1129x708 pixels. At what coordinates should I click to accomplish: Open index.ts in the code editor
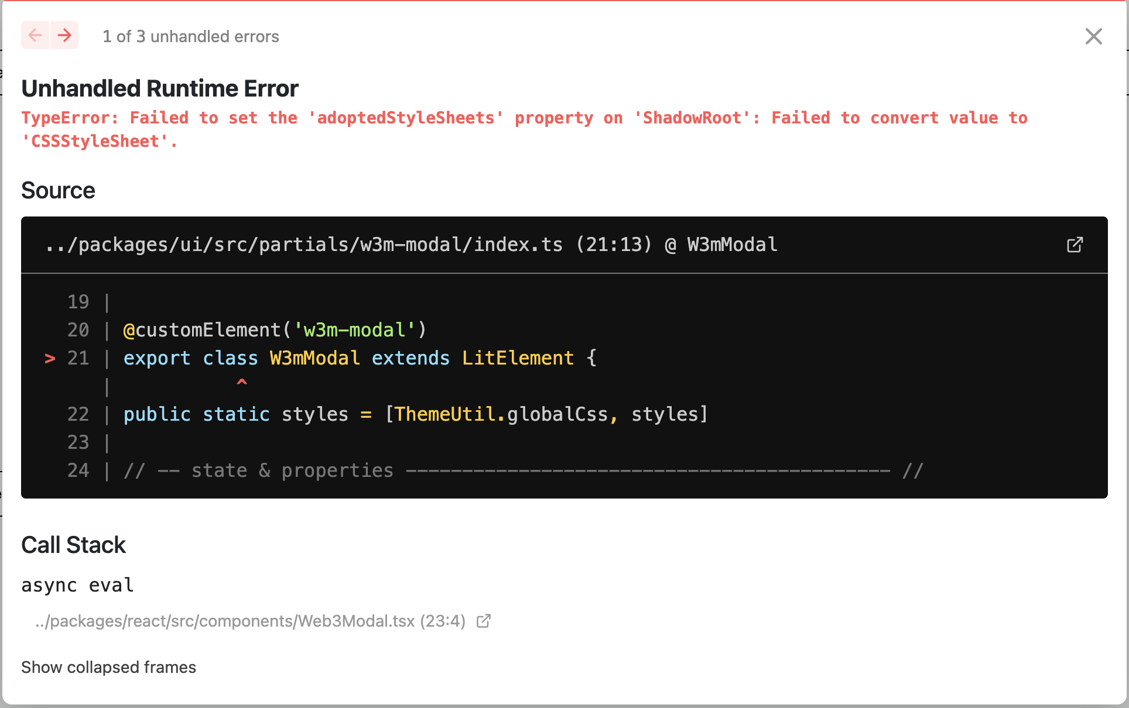[1075, 245]
